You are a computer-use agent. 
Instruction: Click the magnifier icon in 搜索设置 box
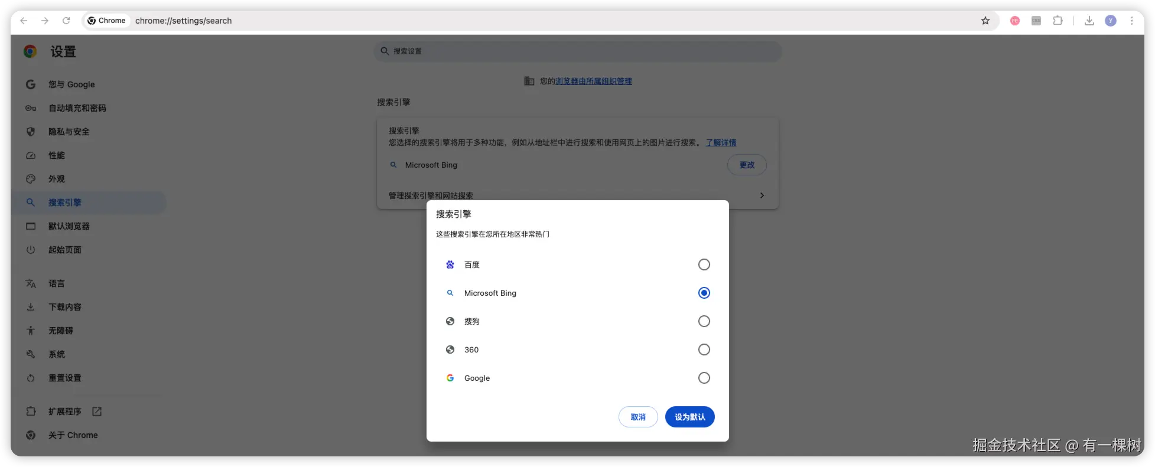point(385,51)
